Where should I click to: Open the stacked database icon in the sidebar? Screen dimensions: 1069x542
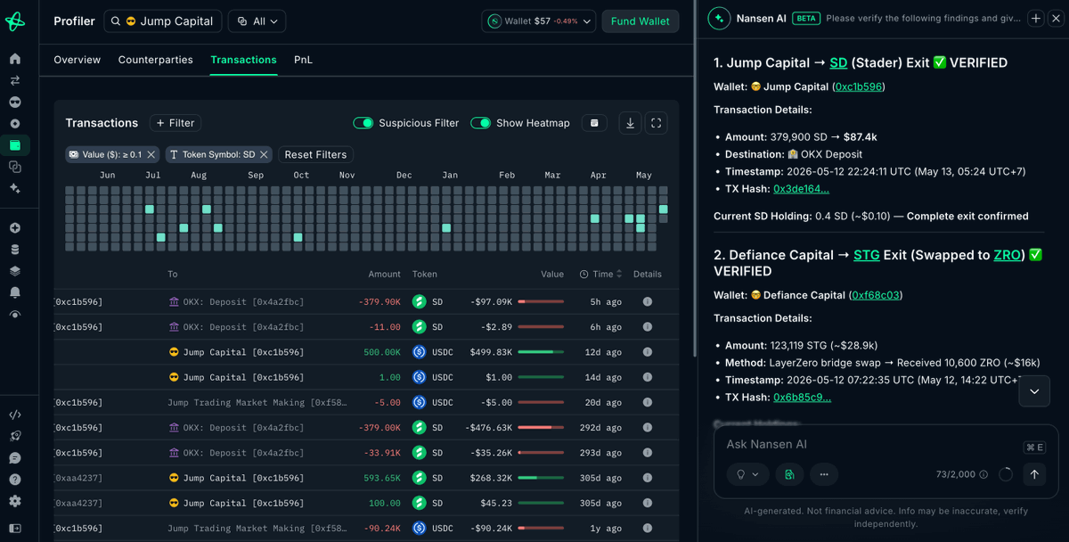[15, 250]
